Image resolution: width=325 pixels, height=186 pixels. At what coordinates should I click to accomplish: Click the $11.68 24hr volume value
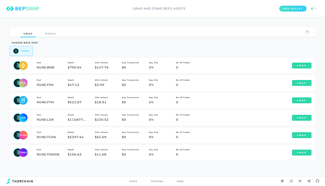100,154
